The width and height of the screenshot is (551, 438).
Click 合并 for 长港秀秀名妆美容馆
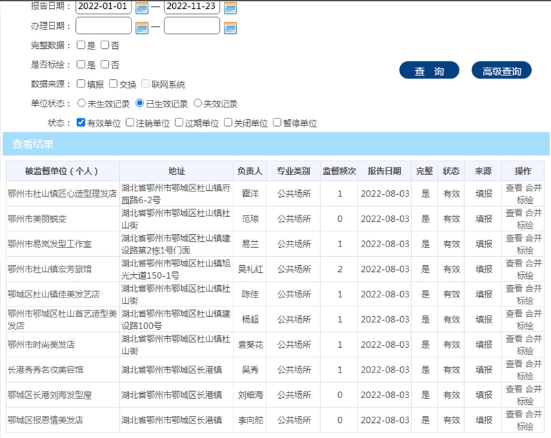coord(533,364)
